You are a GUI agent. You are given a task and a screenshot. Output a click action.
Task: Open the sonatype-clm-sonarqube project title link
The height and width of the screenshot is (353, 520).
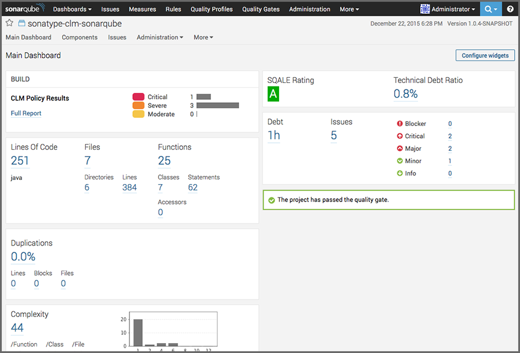75,24
